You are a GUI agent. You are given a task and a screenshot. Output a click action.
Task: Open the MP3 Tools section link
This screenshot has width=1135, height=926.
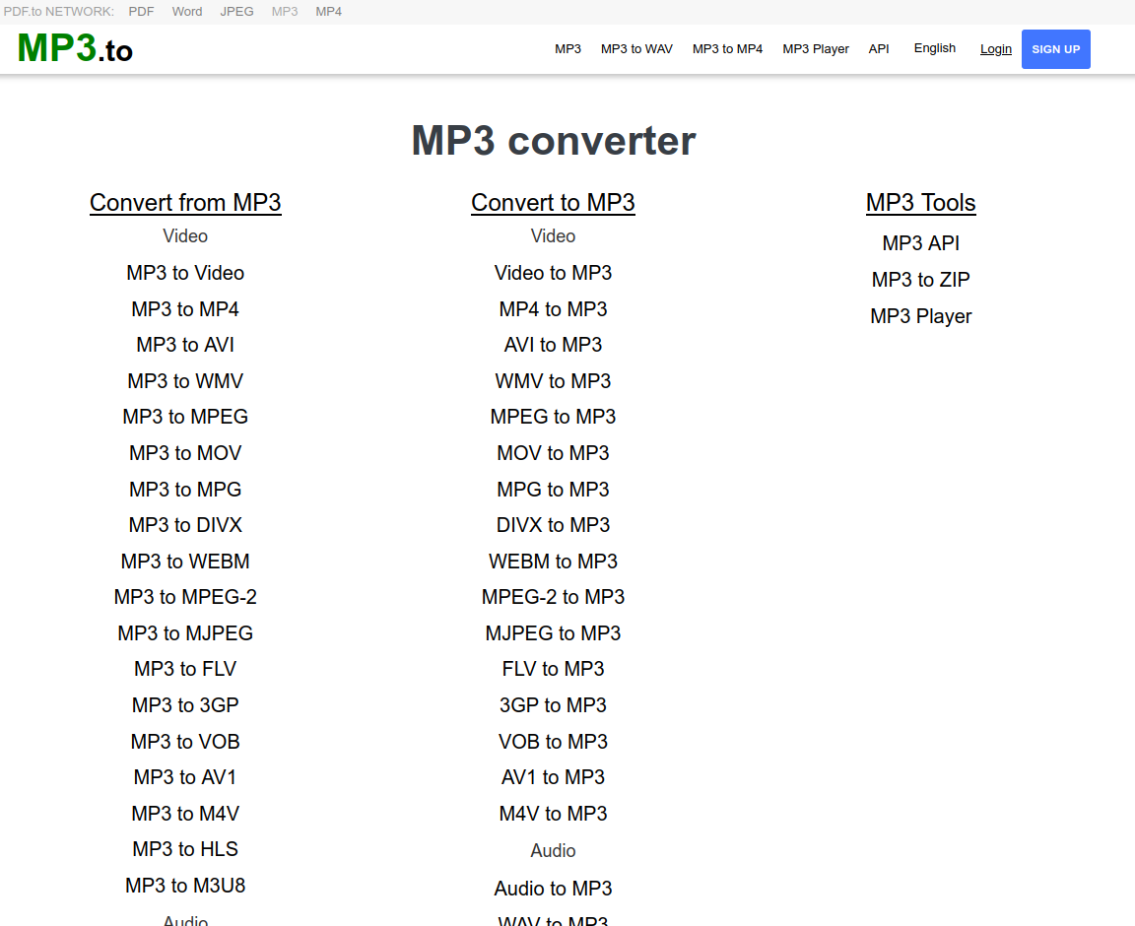tap(920, 203)
